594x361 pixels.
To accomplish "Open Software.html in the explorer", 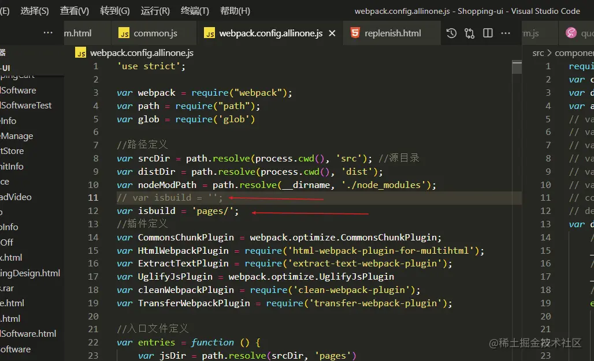I will tap(28, 334).
